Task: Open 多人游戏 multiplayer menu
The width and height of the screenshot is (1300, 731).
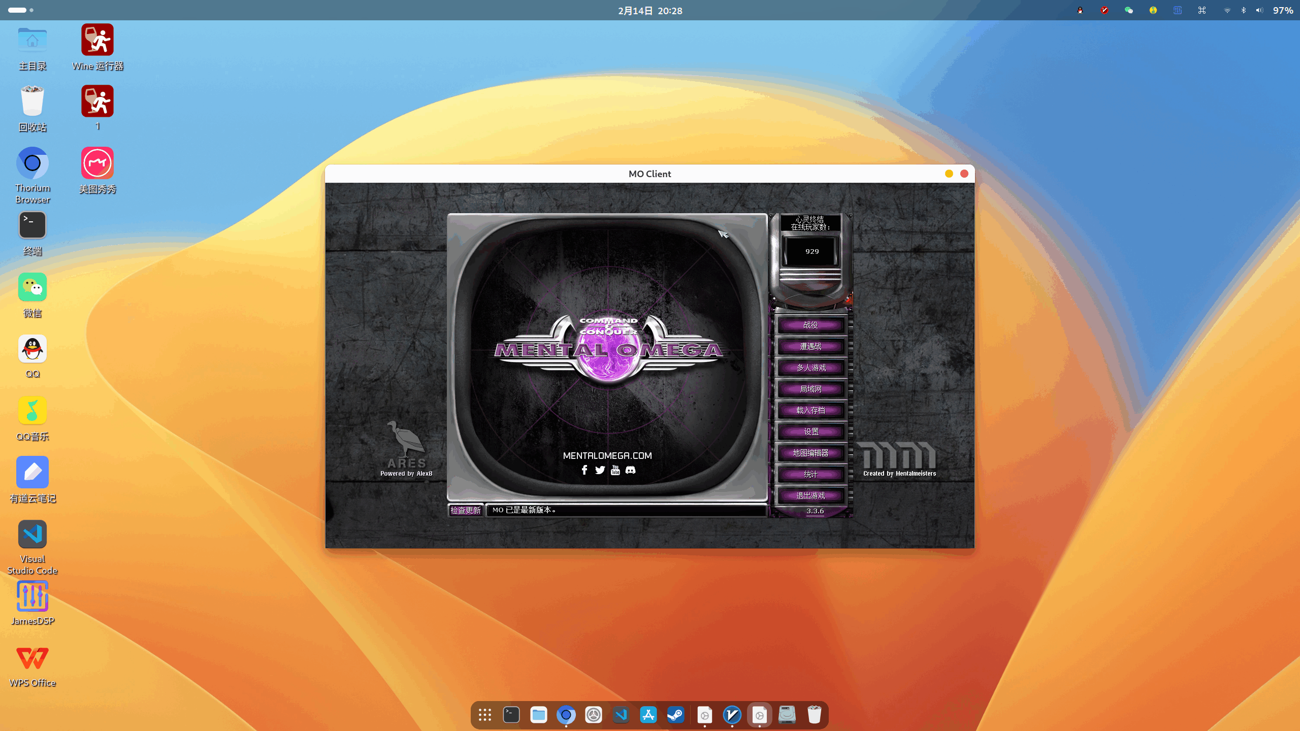Action: tap(811, 368)
